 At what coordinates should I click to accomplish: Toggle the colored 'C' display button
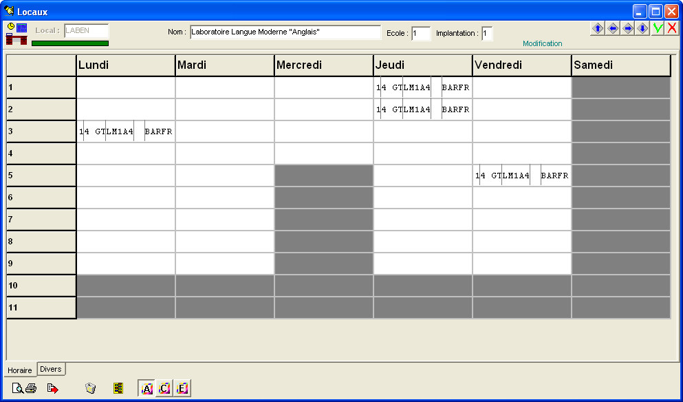[x=164, y=388]
